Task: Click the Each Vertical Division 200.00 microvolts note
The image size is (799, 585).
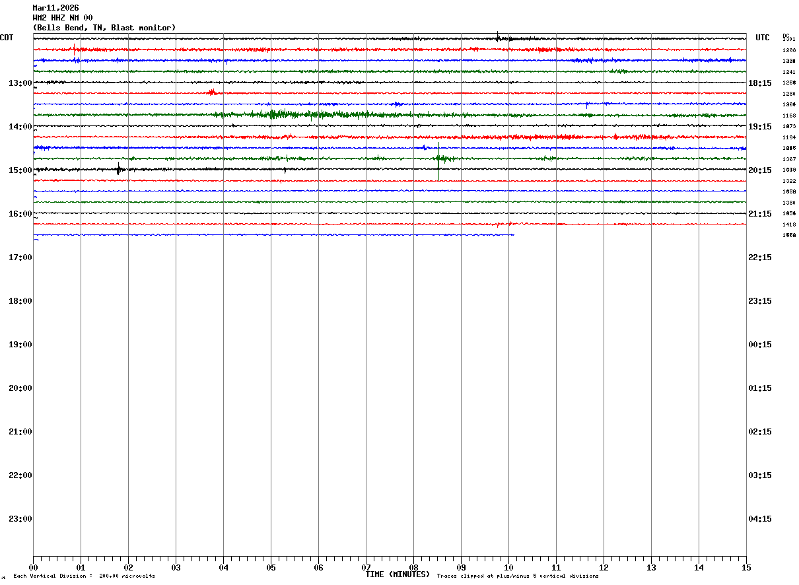Action: pyautogui.click(x=84, y=576)
